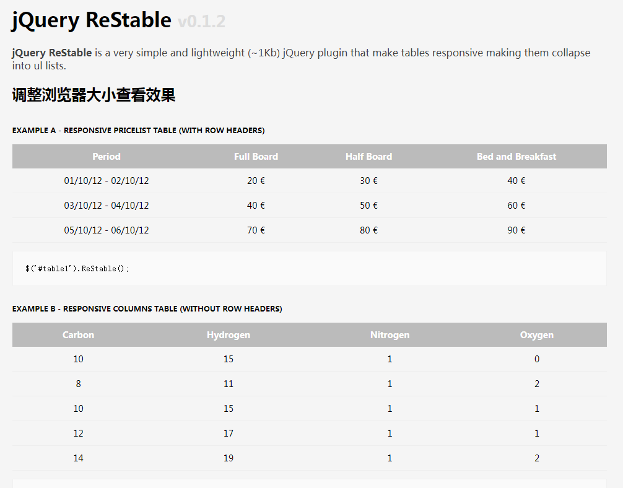623x488 pixels.
Task: Click Carbon 10 in the row with Oxygen 1
Action: [x=78, y=409]
